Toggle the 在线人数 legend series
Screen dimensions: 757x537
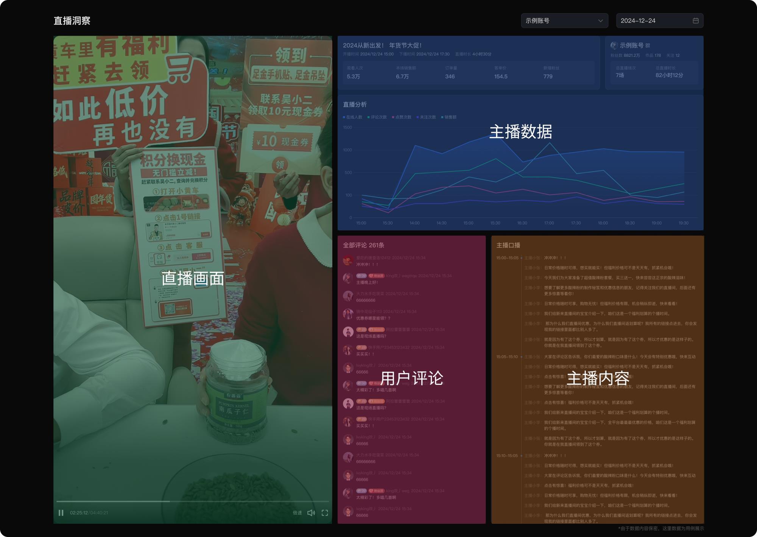coord(352,117)
